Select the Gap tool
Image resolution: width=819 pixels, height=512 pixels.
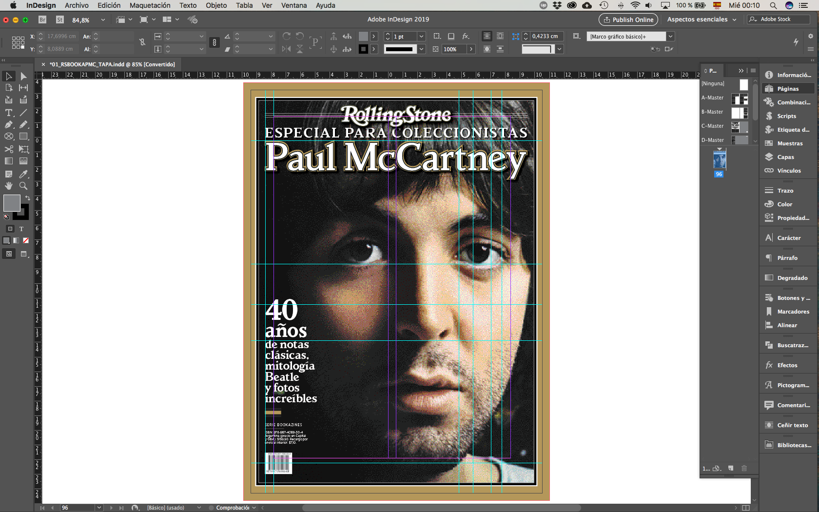[23, 88]
